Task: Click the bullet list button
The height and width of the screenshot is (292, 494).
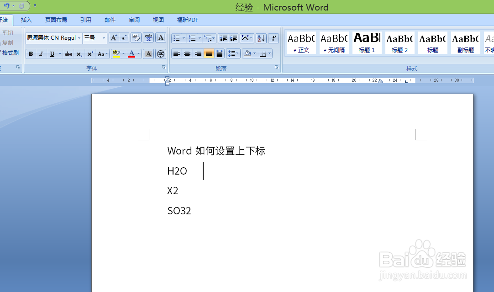Action: pos(176,38)
